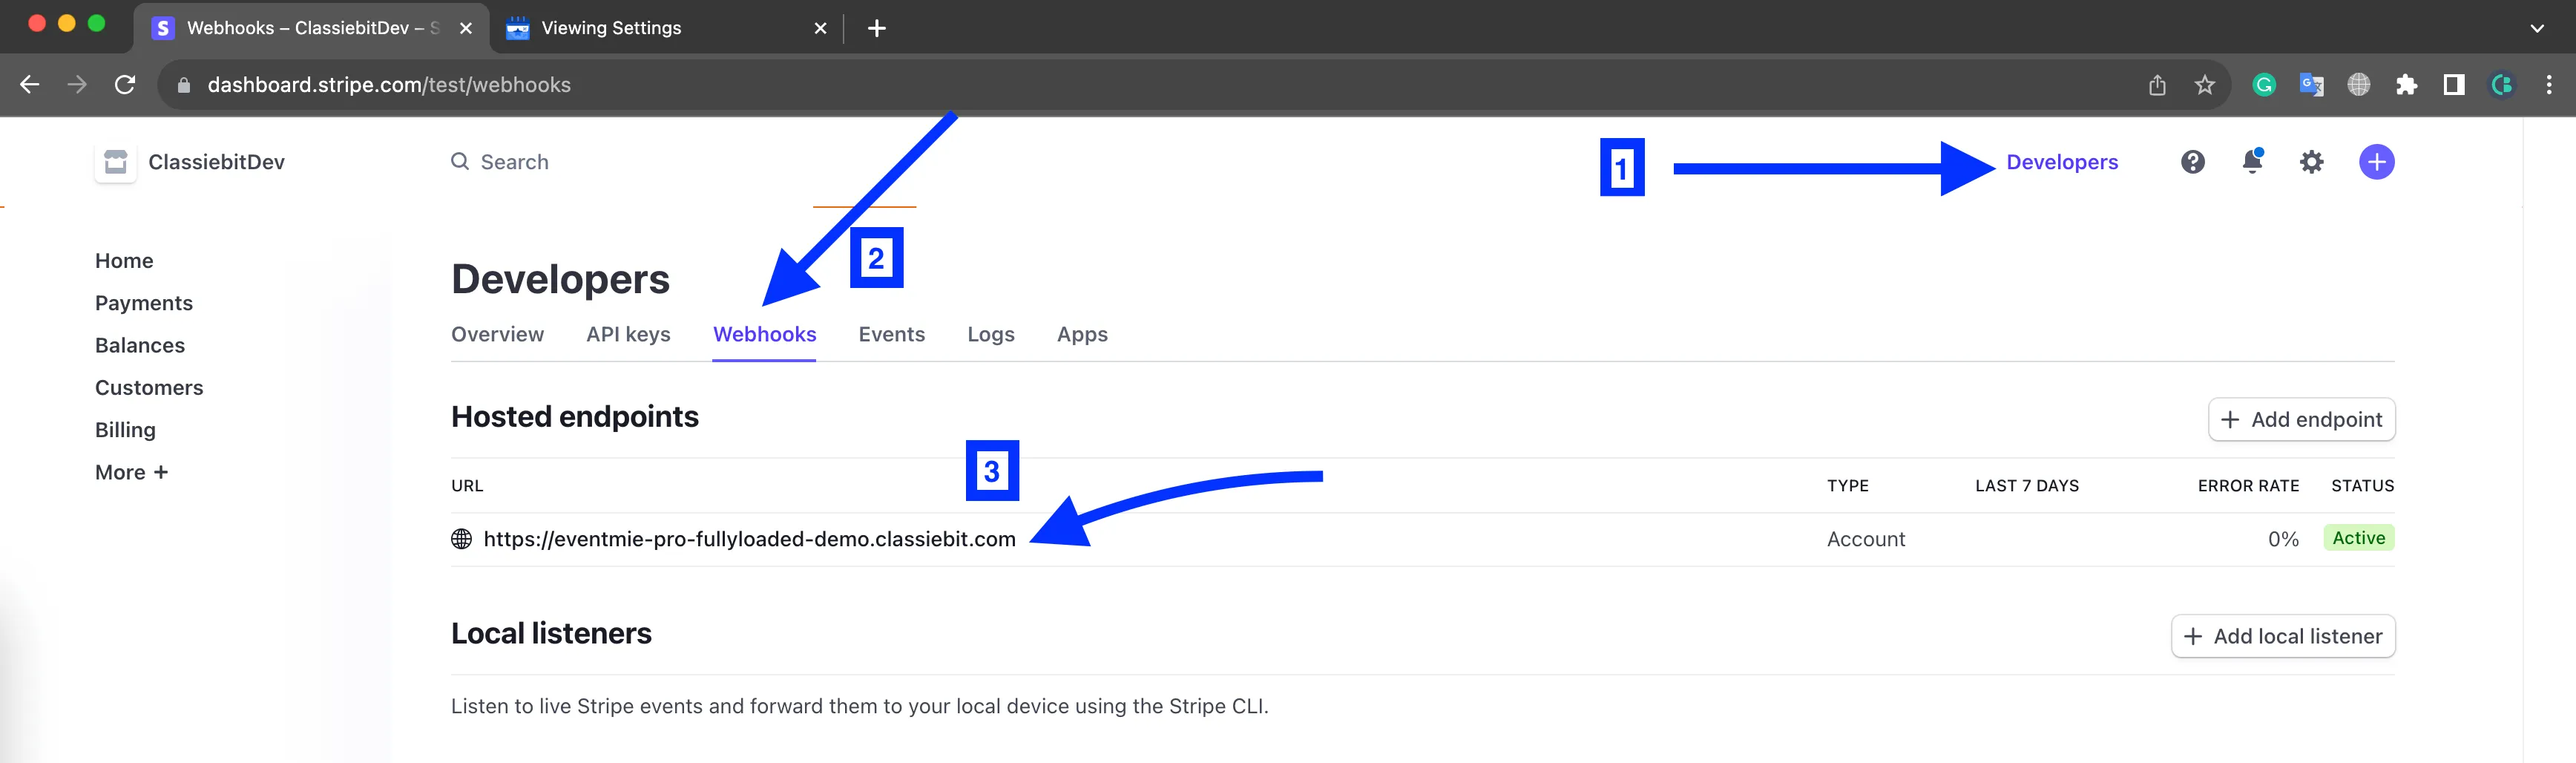The width and height of the screenshot is (2576, 763).
Task: Click the purple create plus icon
Action: click(2377, 161)
